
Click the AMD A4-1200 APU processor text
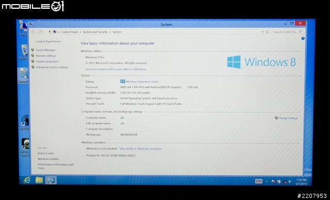click(151, 87)
